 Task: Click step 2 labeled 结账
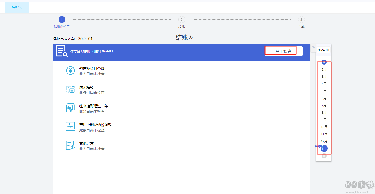coord(182,19)
